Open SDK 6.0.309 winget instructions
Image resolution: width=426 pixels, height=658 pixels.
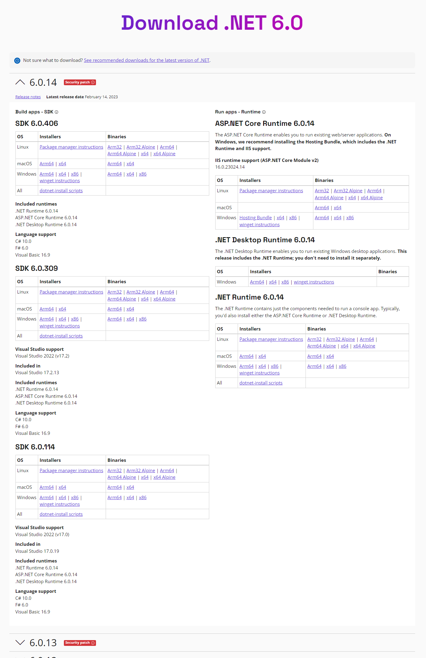point(60,326)
